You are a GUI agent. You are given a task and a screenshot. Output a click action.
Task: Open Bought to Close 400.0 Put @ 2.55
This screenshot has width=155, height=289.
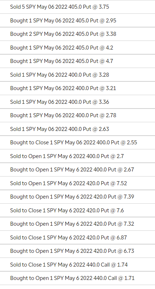pyautogui.click(x=77, y=143)
